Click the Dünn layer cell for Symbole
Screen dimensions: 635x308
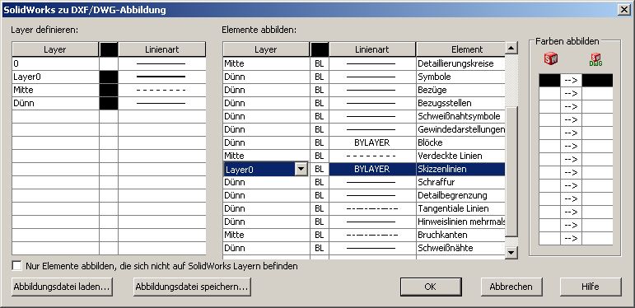[x=266, y=77]
